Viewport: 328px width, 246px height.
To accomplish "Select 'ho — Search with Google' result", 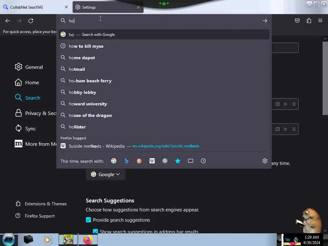I will coord(164,35).
